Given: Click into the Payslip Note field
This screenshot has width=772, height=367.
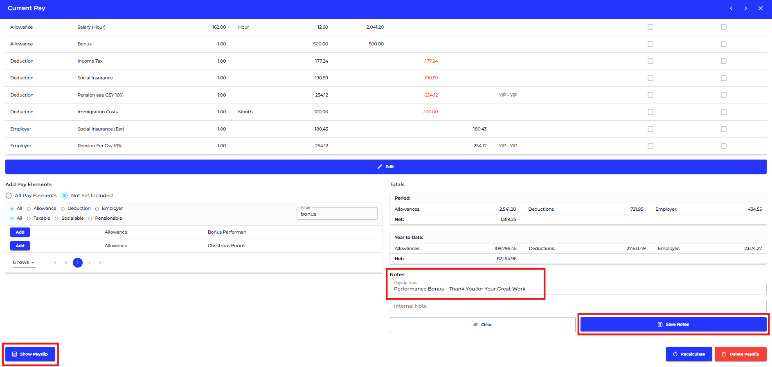Looking at the screenshot, I should (578, 289).
